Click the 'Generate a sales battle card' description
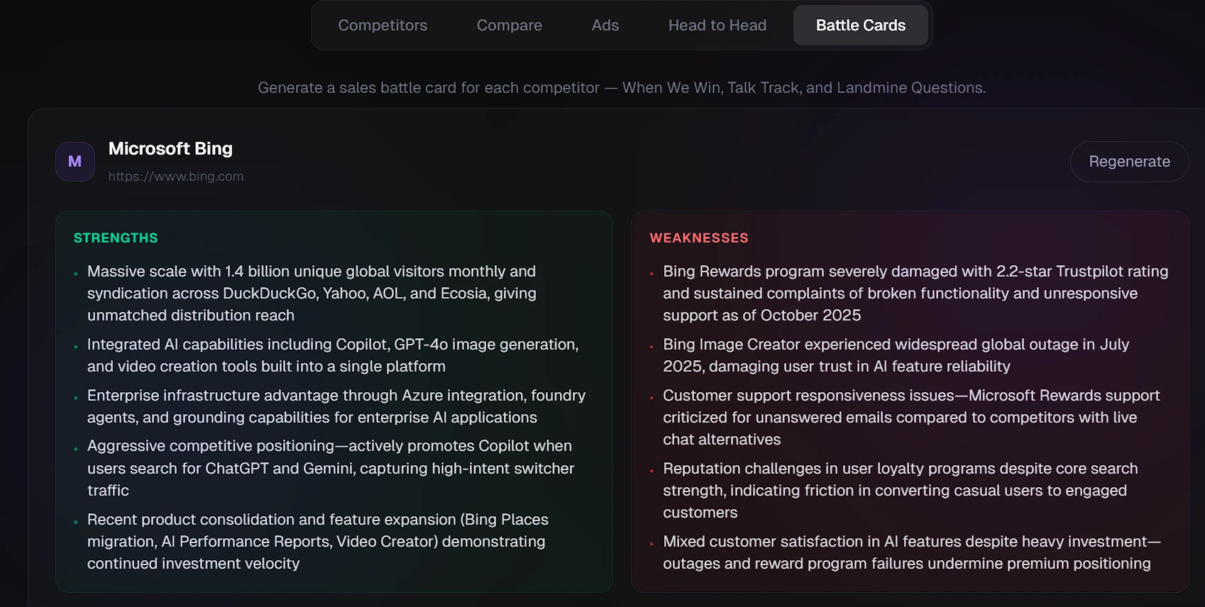This screenshot has width=1205, height=607. pyautogui.click(x=622, y=88)
